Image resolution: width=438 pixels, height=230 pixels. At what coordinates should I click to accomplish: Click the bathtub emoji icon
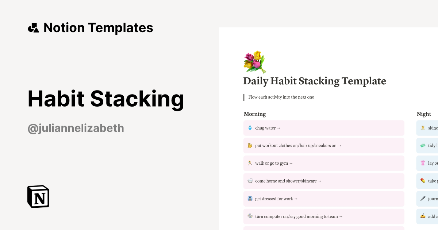pos(250,181)
